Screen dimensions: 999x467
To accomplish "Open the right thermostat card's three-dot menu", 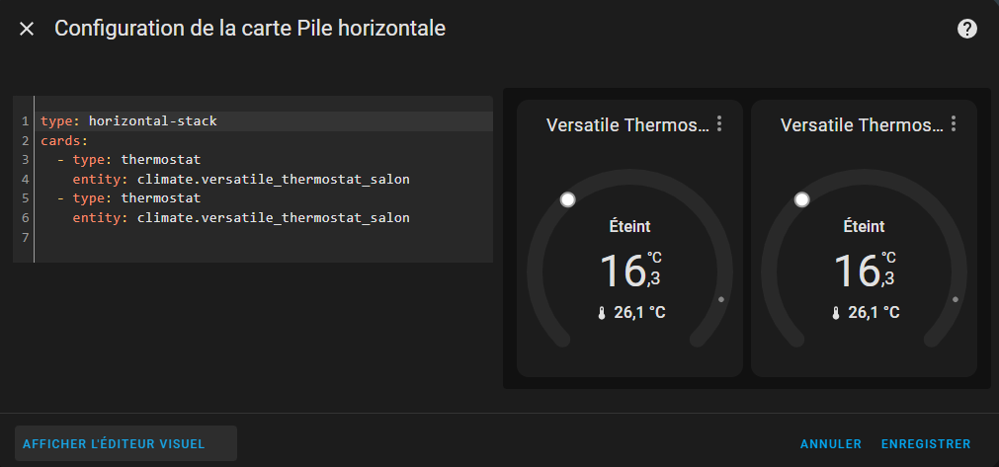I will click(x=954, y=124).
